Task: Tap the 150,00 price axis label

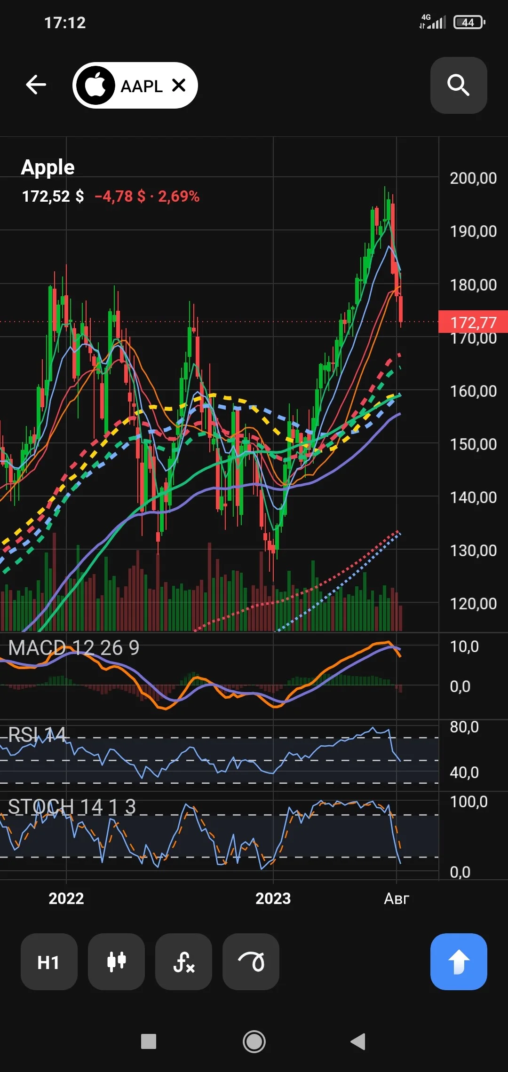Action: click(473, 444)
